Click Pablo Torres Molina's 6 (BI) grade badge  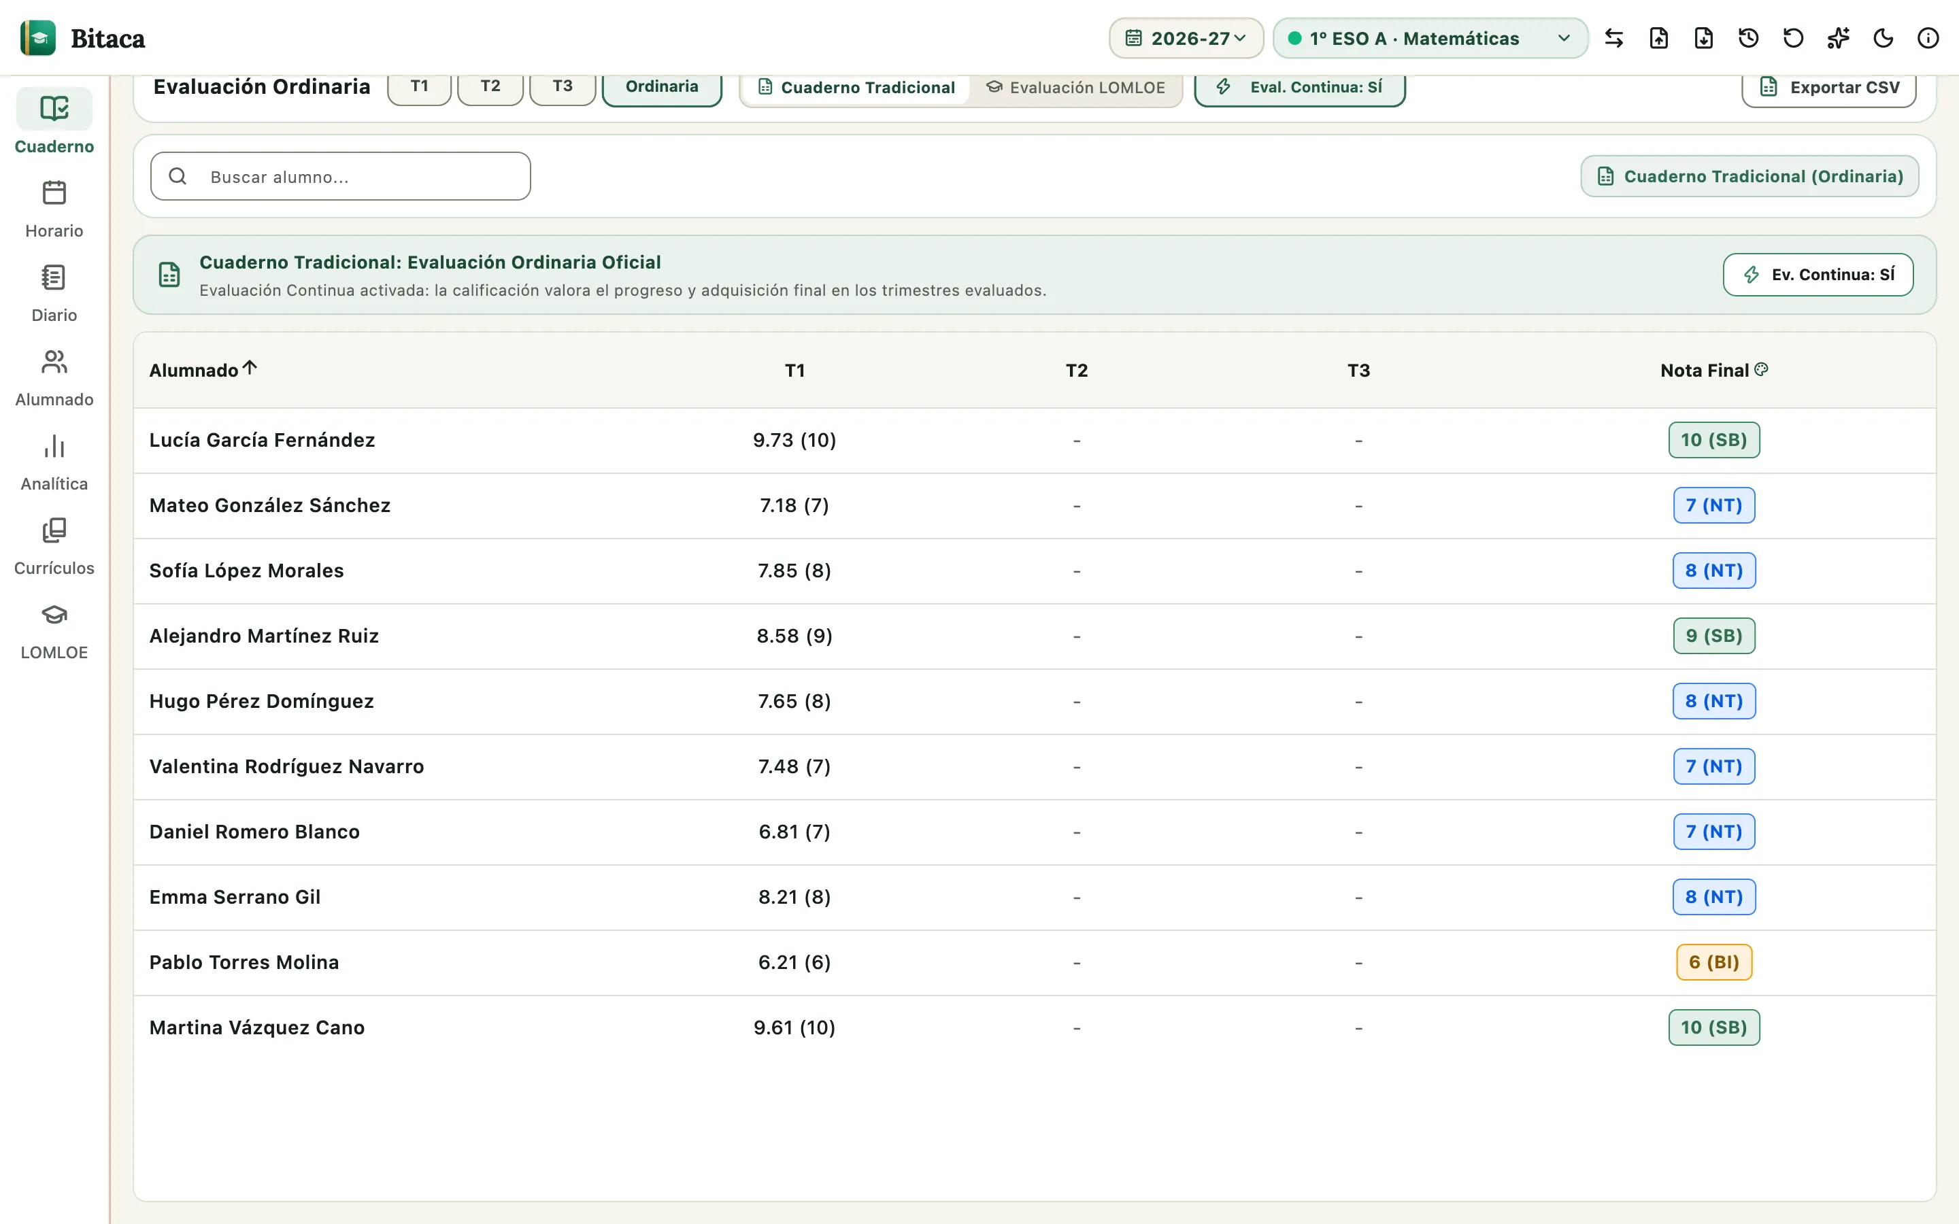1713,962
